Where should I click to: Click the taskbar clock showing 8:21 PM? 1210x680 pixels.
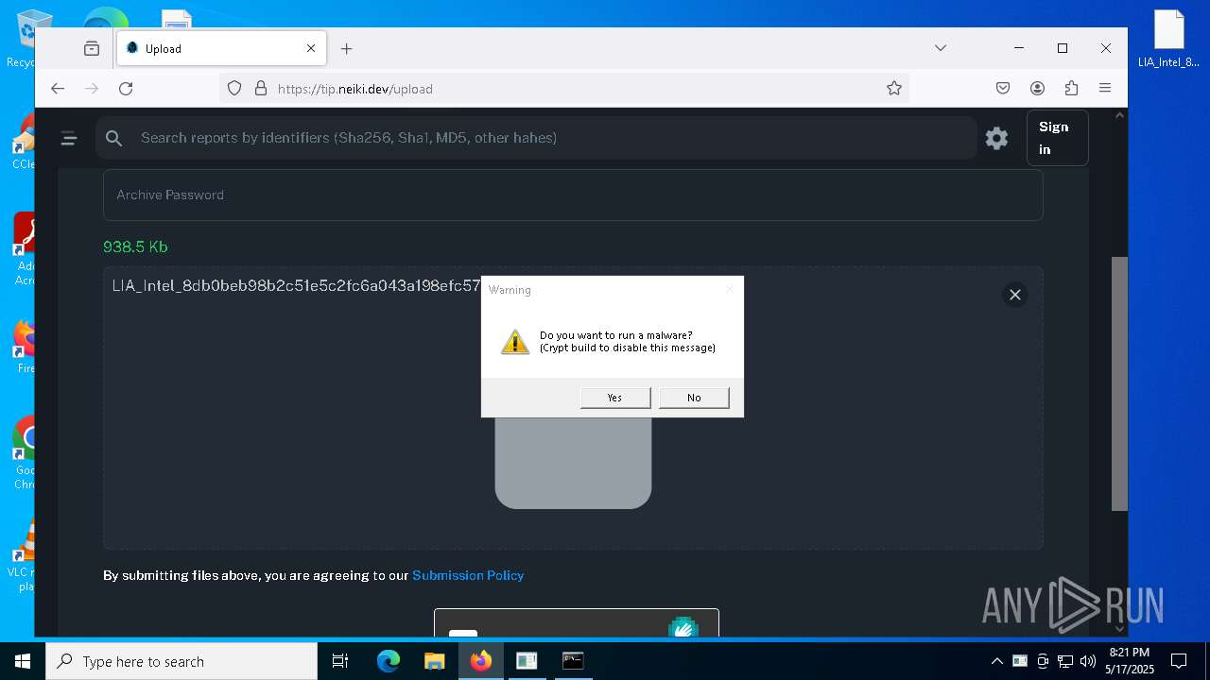tap(1130, 661)
